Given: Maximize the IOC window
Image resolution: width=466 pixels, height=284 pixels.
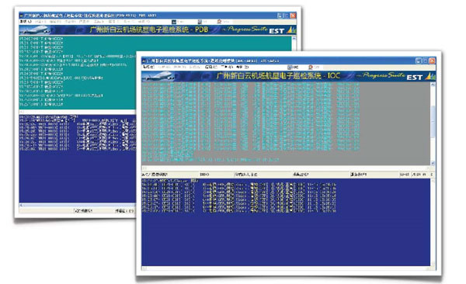Looking at the screenshot, I should [426, 61].
